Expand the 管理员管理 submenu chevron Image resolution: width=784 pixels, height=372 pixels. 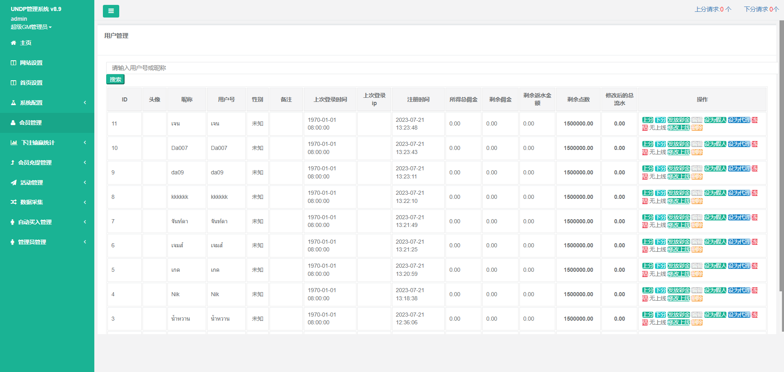click(85, 242)
